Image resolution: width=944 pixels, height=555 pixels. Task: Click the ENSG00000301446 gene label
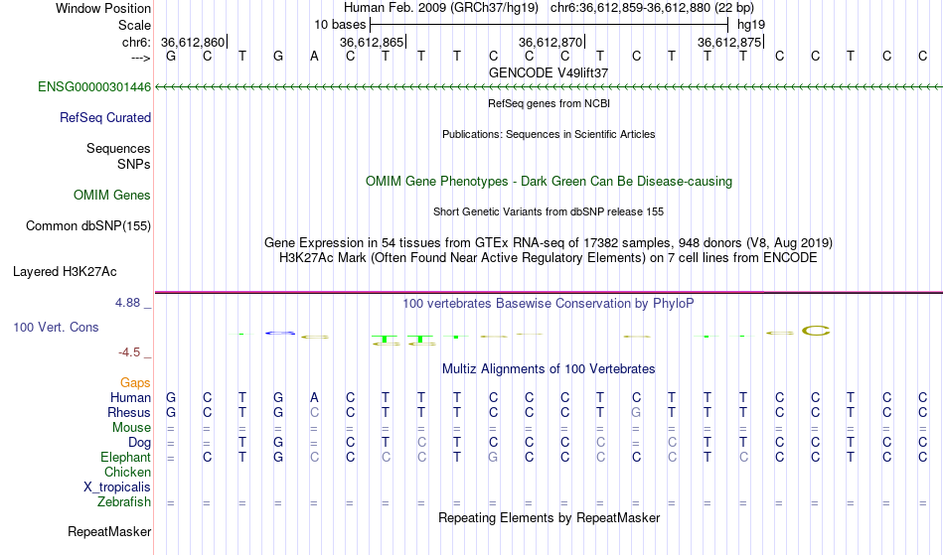[94, 87]
